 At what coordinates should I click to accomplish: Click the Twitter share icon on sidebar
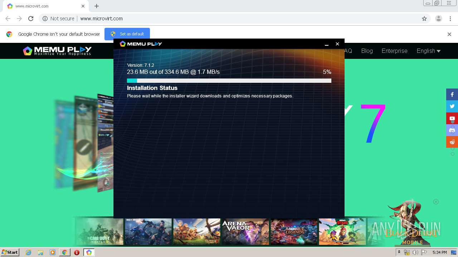click(x=452, y=106)
